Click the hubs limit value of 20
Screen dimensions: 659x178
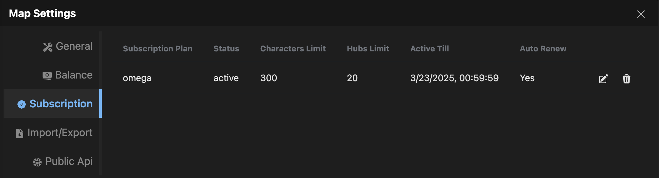point(352,78)
